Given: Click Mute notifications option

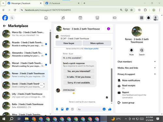Looking at the screenshot, I should click(131, 80).
